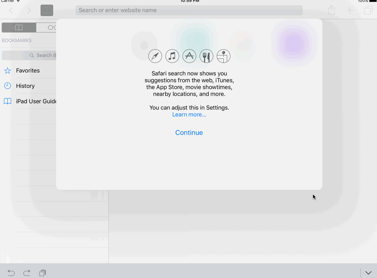Click the Search or enter website name field
The height and width of the screenshot is (278, 377).
189,10
